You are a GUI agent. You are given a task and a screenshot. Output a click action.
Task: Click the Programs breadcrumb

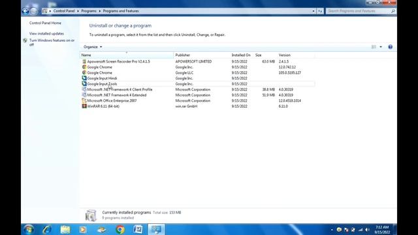pyautogui.click(x=89, y=11)
